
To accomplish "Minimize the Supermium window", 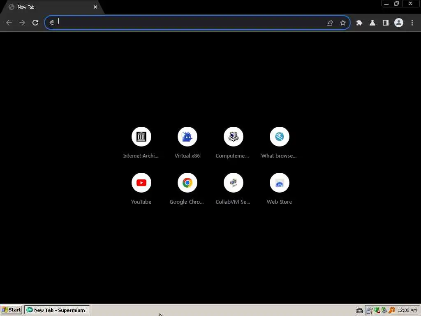I will (x=386, y=4).
